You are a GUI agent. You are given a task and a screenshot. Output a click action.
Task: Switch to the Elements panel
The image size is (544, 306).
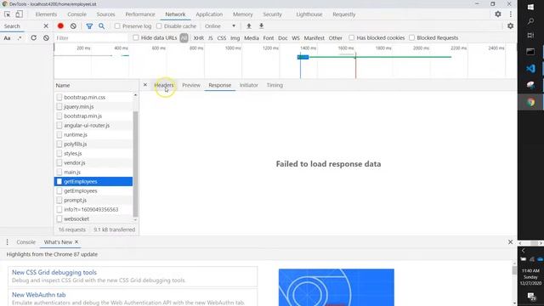(46, 14)
